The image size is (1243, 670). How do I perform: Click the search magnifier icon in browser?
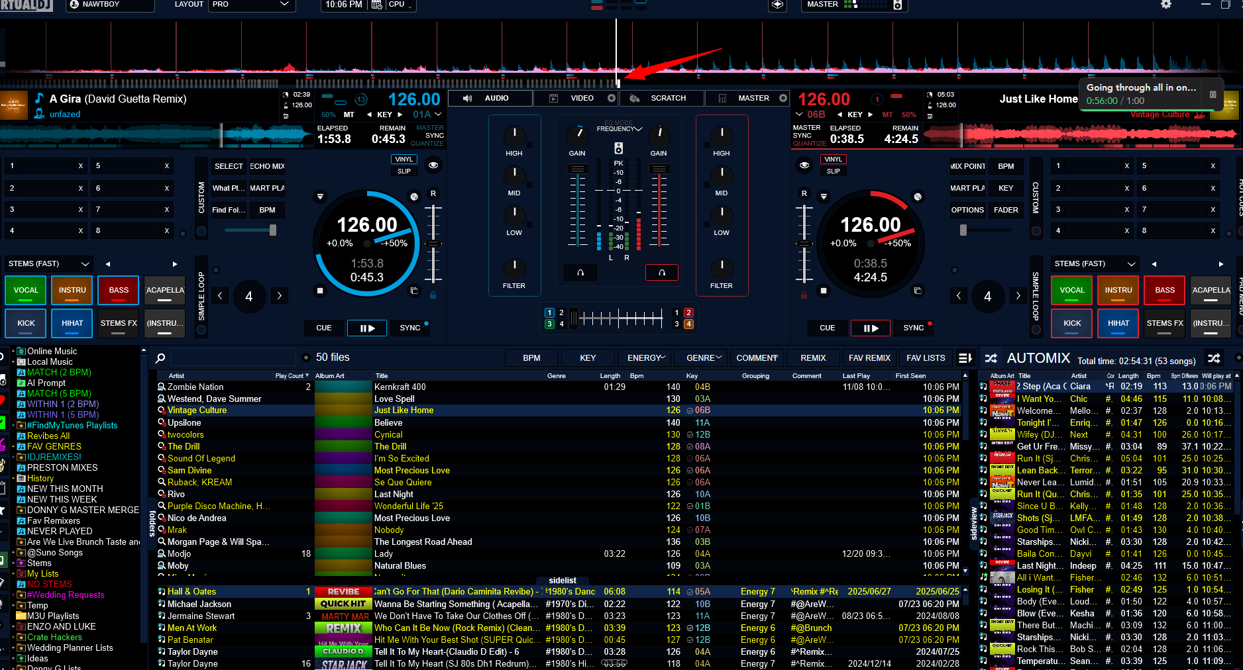click(160, 358)
